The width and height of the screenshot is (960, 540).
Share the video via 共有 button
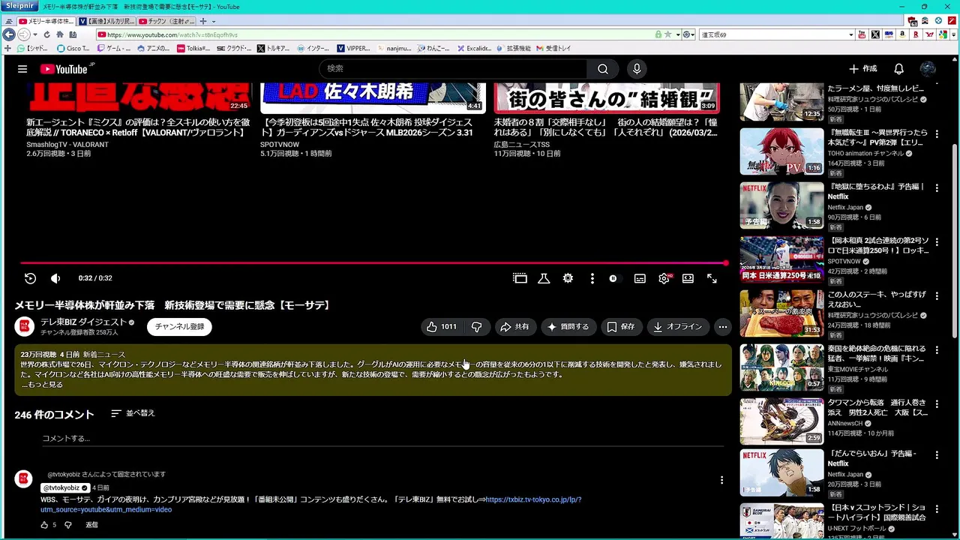click(x=515, y=327)
